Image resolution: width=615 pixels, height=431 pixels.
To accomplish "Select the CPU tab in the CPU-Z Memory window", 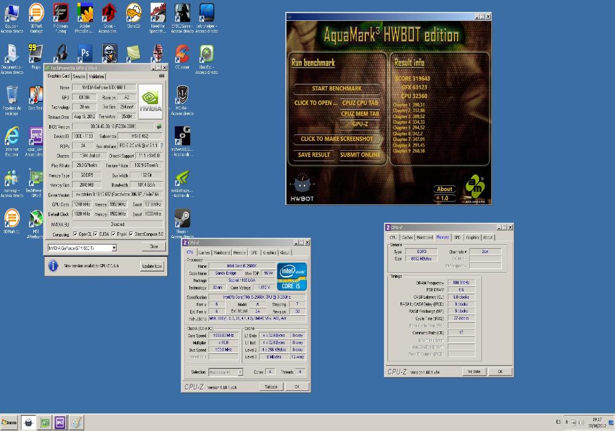I will pos(392,237).
